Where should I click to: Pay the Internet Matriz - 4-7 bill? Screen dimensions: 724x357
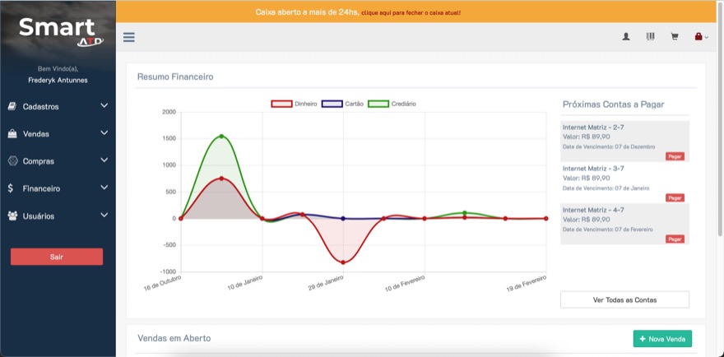675,239
